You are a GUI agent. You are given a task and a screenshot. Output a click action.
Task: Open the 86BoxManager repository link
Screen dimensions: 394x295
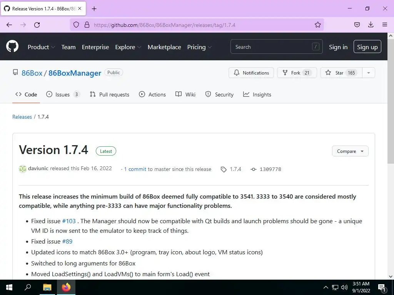pyautogui.click(x=75, y=73)
